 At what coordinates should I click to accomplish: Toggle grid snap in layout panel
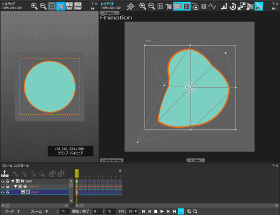(169, 6)
